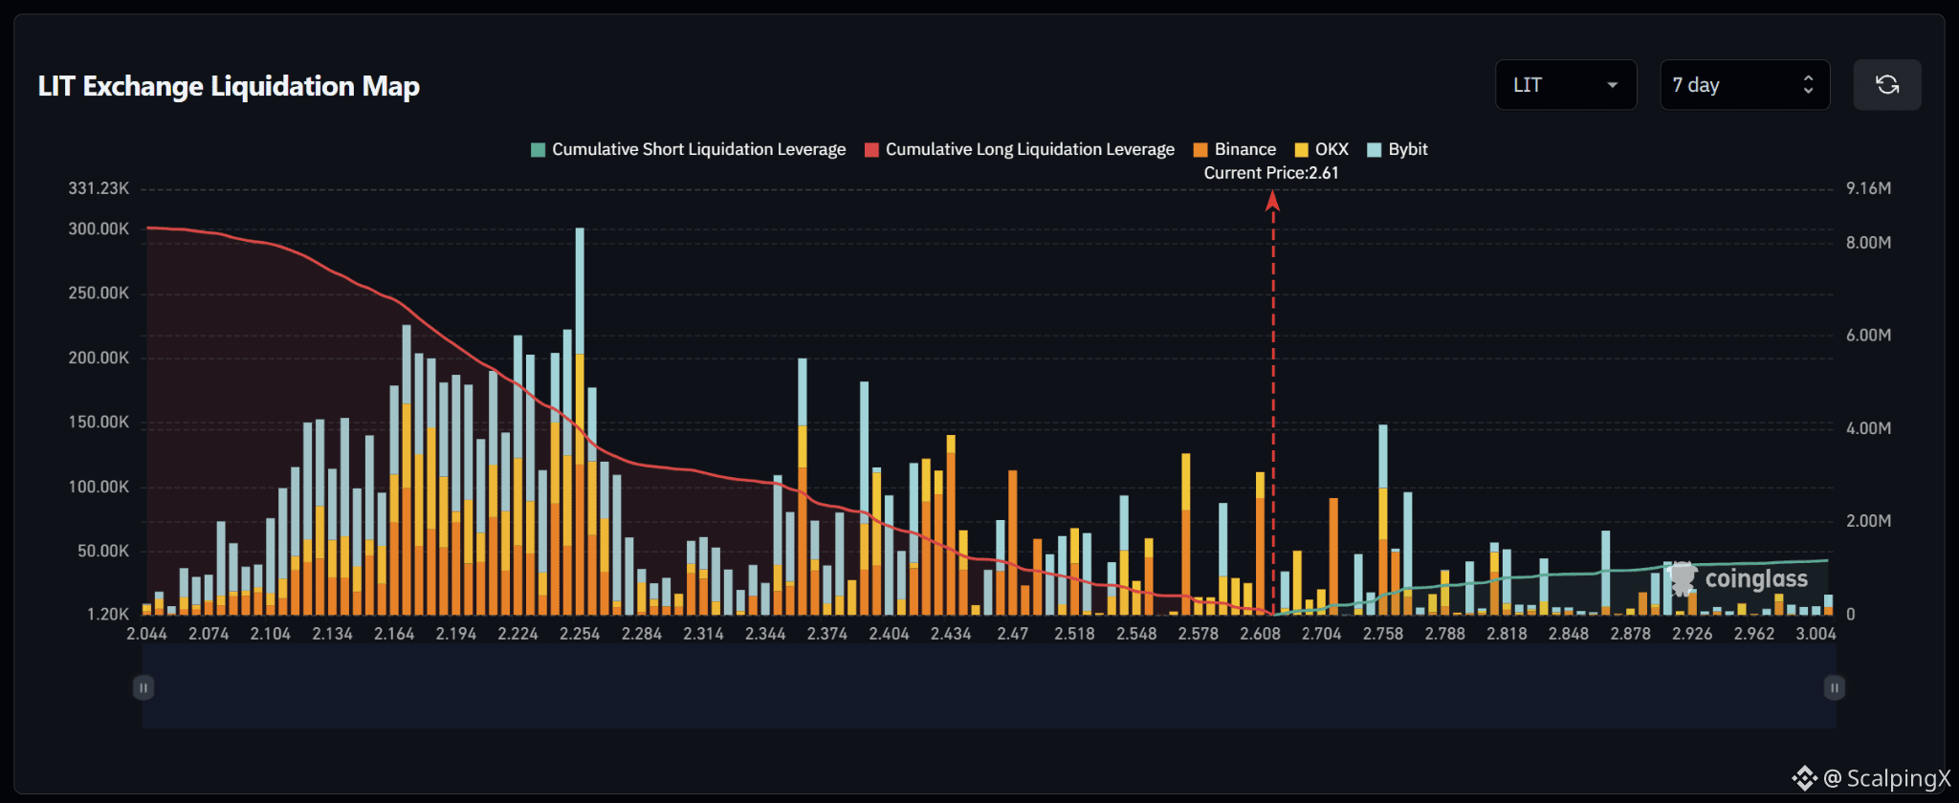Toggle Cumulative Short Liquidation Leverage legend series

coord(689,149)
